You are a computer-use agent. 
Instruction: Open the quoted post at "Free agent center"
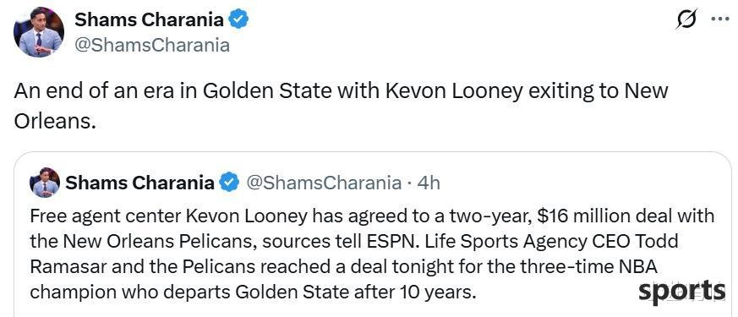click(x=107, y=216)
